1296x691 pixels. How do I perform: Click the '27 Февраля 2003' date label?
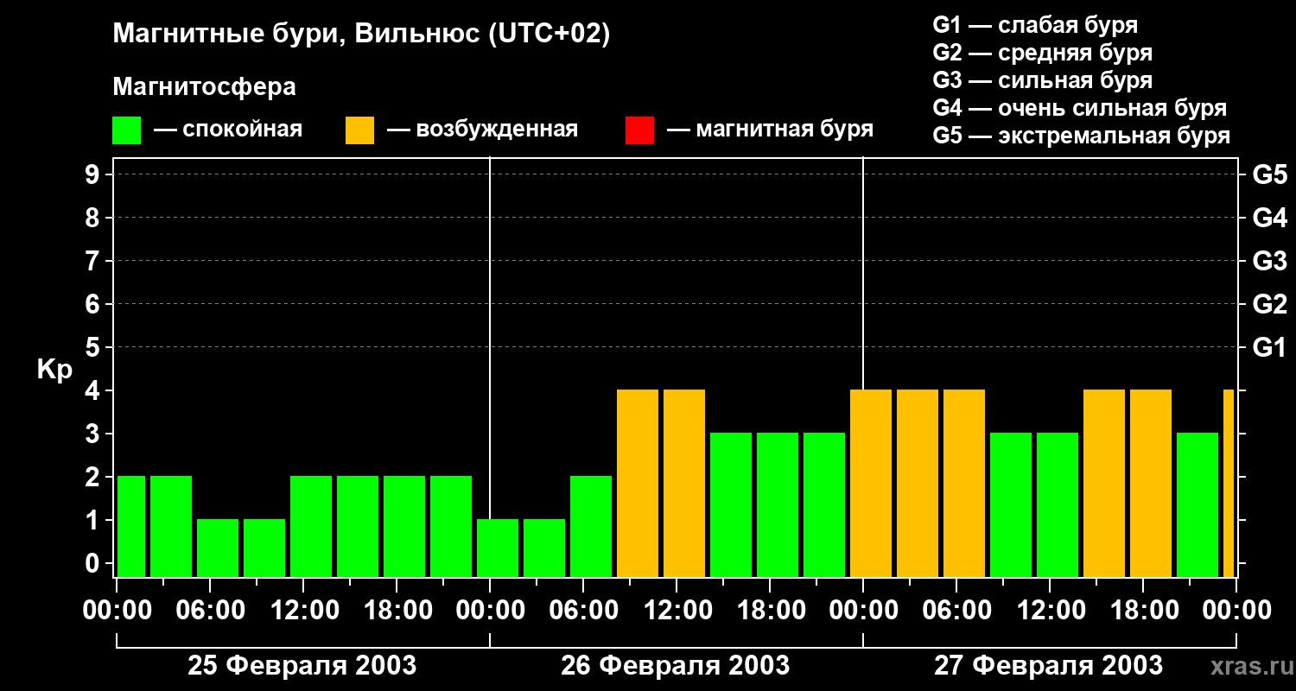click(1049, 666)
